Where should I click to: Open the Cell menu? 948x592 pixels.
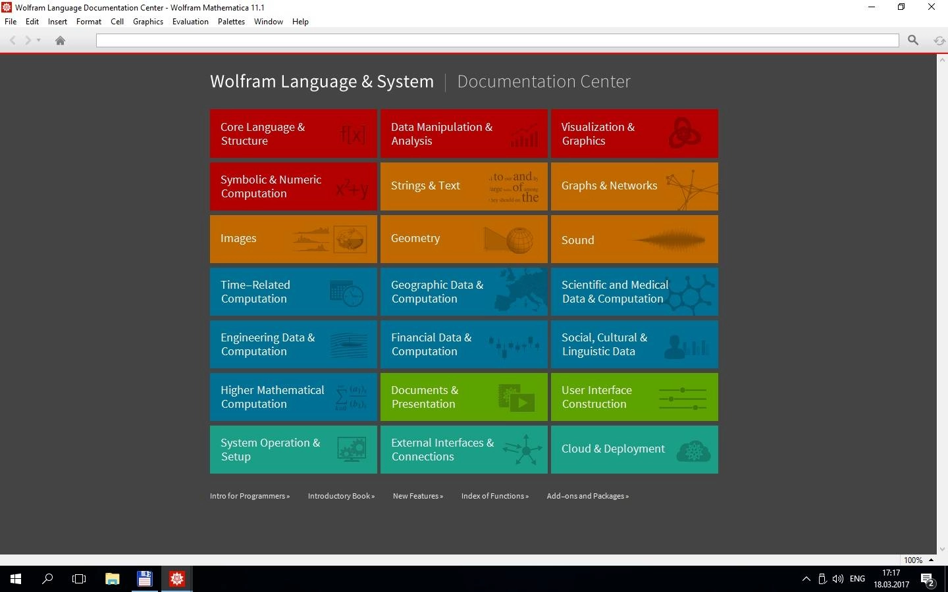click(x=117, y=22)
